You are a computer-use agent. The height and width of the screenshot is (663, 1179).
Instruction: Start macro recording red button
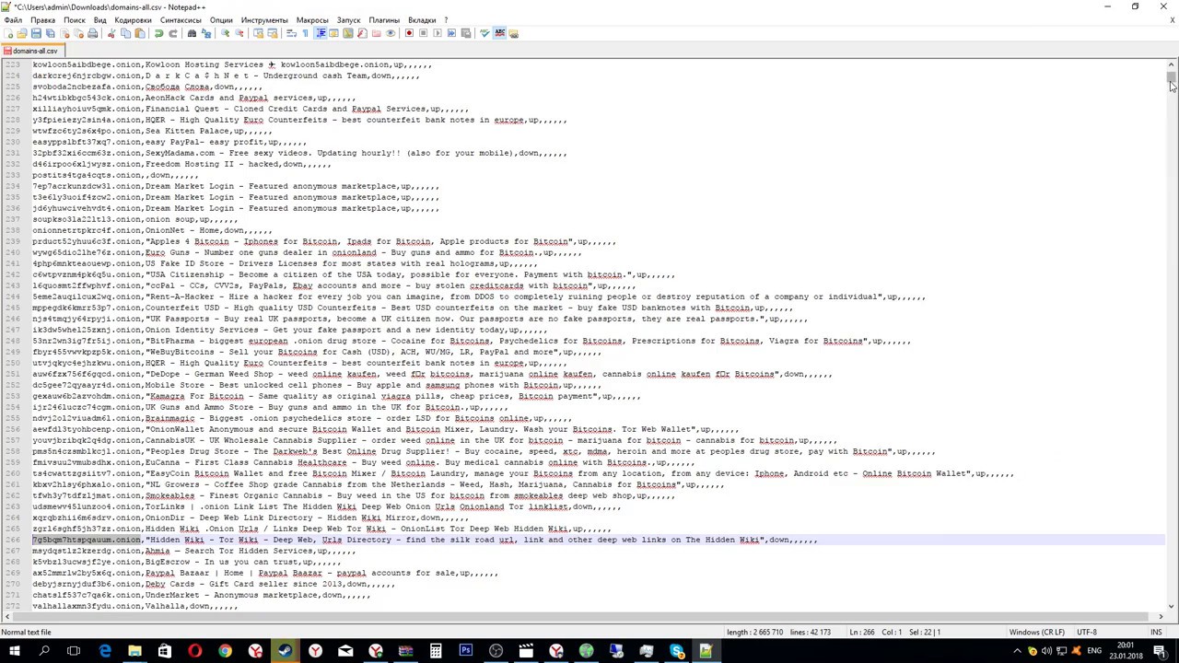pyautogui.click(x=409, y=33)
